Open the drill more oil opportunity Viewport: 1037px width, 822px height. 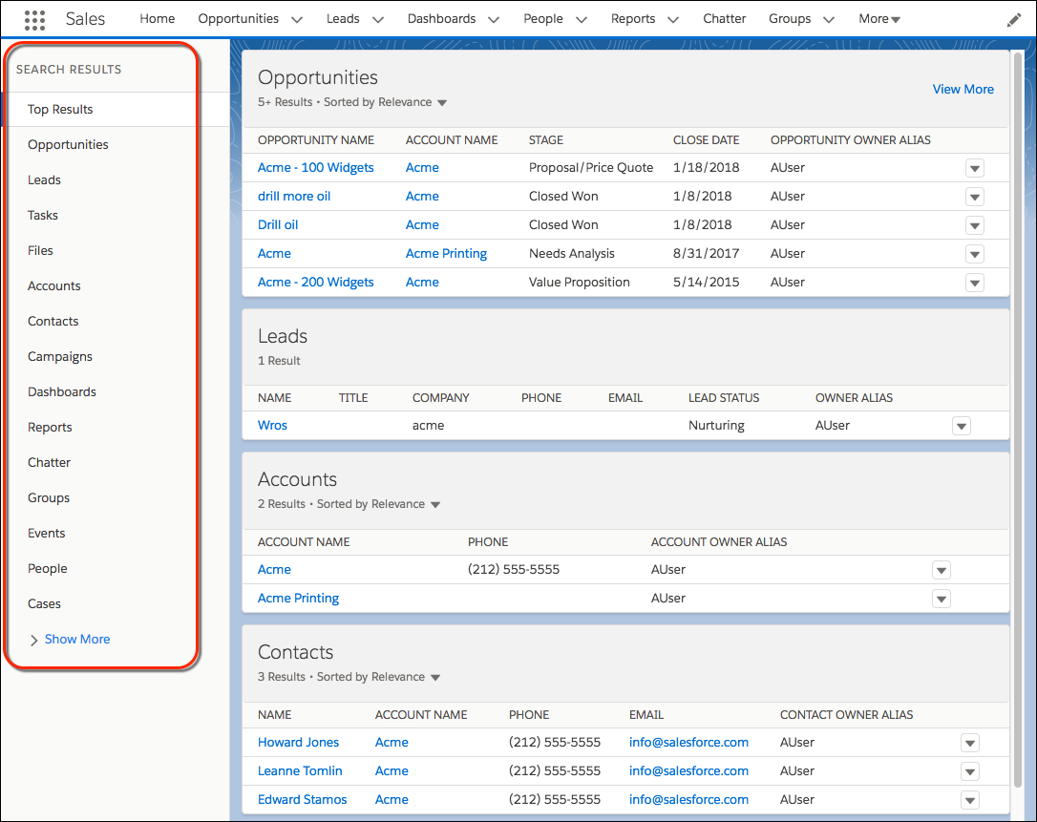(294, 197)
